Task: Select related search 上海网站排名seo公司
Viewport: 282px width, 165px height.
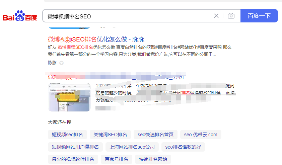Action: click(x=132, y=147)
